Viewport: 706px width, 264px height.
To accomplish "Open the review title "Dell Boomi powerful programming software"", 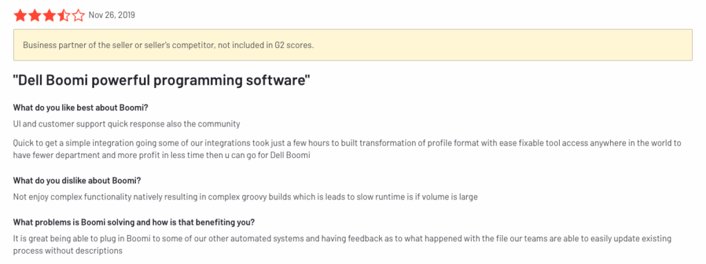I will pos(161,81).
